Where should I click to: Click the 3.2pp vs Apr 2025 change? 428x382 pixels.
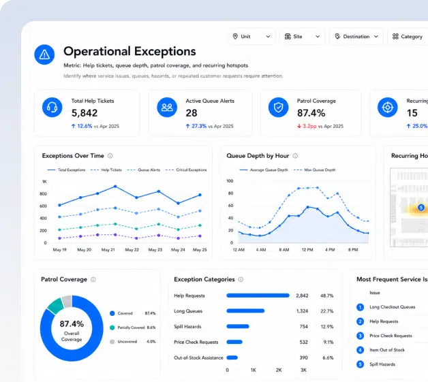click(320, 126)
